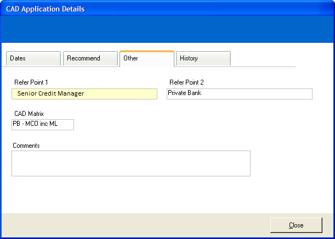Click empty white area below Comments box

coord(131,194)
